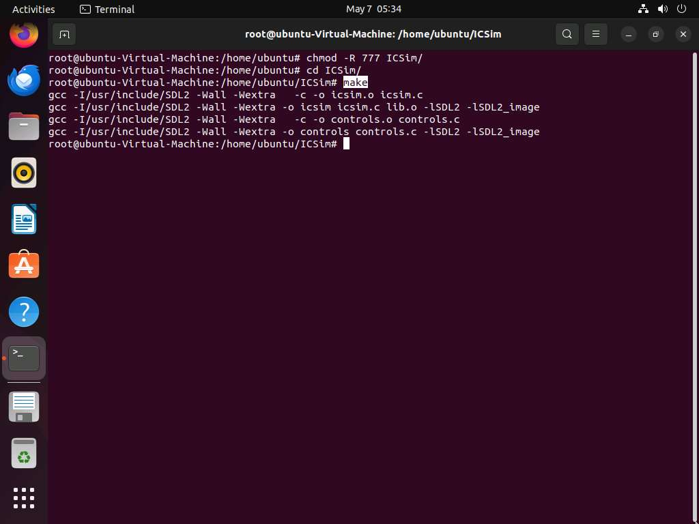Open the power menu in top bar
Viewport: 699px width, 524px height.
click(x=681, y=9)
